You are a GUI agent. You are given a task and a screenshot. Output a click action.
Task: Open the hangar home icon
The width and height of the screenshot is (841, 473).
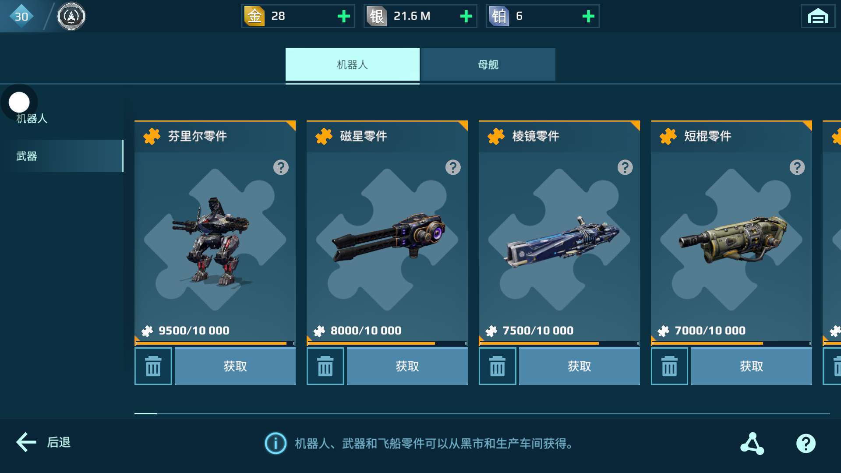pos(817,16)
